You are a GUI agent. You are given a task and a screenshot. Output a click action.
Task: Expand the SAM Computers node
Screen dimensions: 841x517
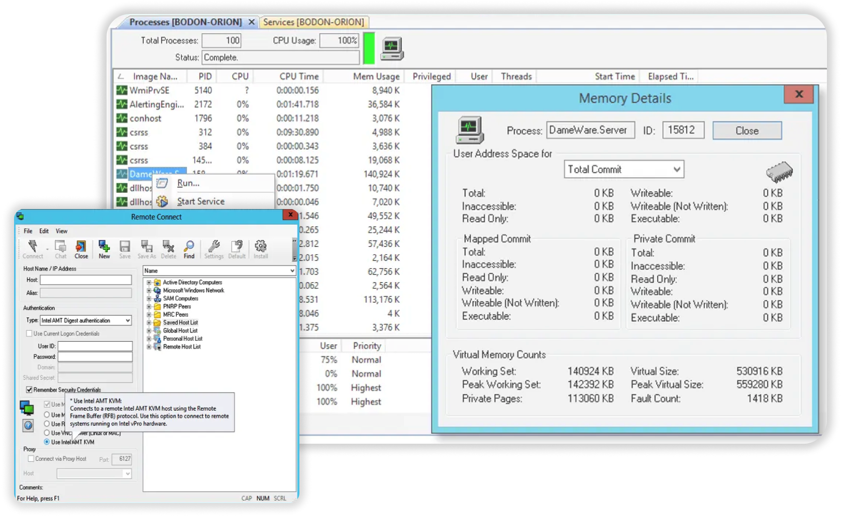click(x=149, y=299)
